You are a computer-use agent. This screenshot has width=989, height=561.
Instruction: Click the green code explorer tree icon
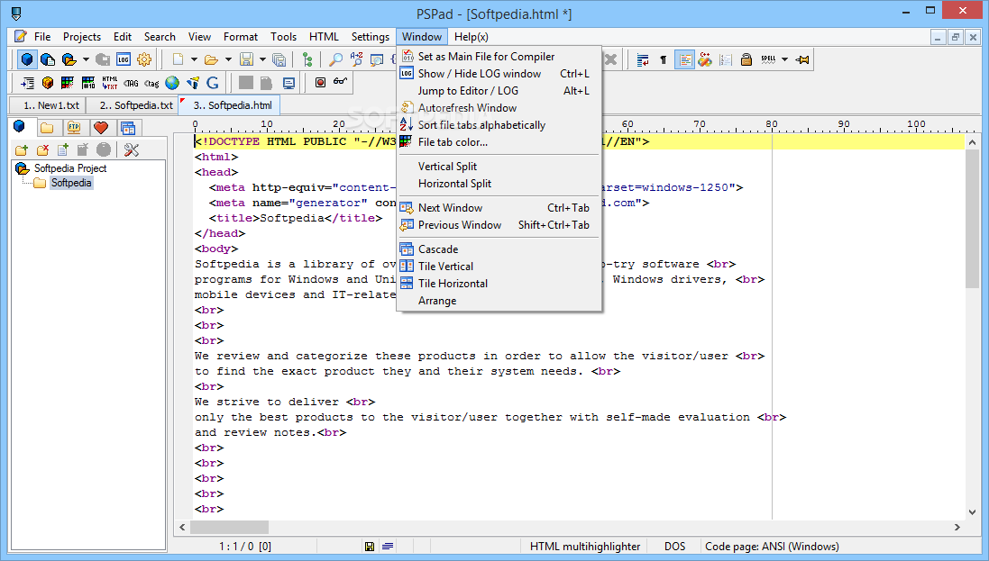tap(307, 59)
